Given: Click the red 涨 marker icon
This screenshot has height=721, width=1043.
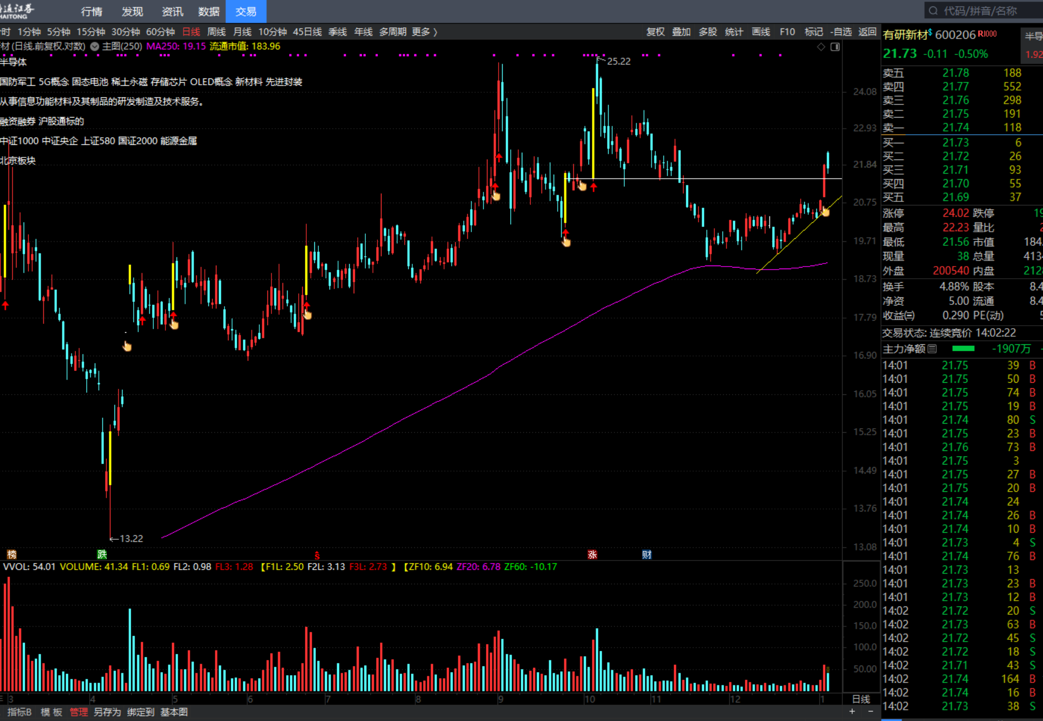Looking at the screenshot, I should [592, 554].
